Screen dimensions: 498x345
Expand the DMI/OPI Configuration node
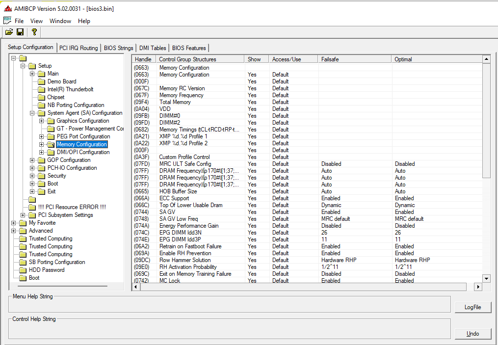pyautogui.click(x=41, y=153)
